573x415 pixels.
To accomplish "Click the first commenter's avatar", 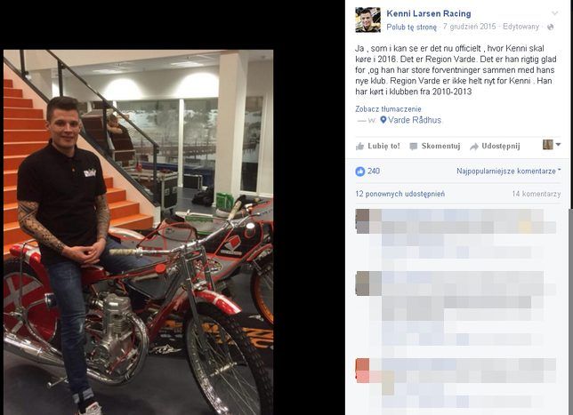I will tap(362, 221).
